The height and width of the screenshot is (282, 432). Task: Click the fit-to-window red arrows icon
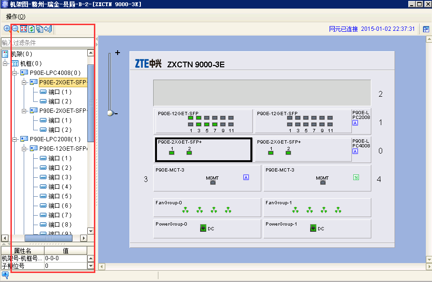tap(24, 28)
